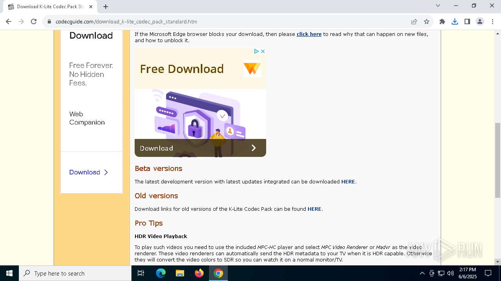Screen dimensions: 501x281
Task: Click scrollbar down arrow
Action: click(x=497, y=262)
